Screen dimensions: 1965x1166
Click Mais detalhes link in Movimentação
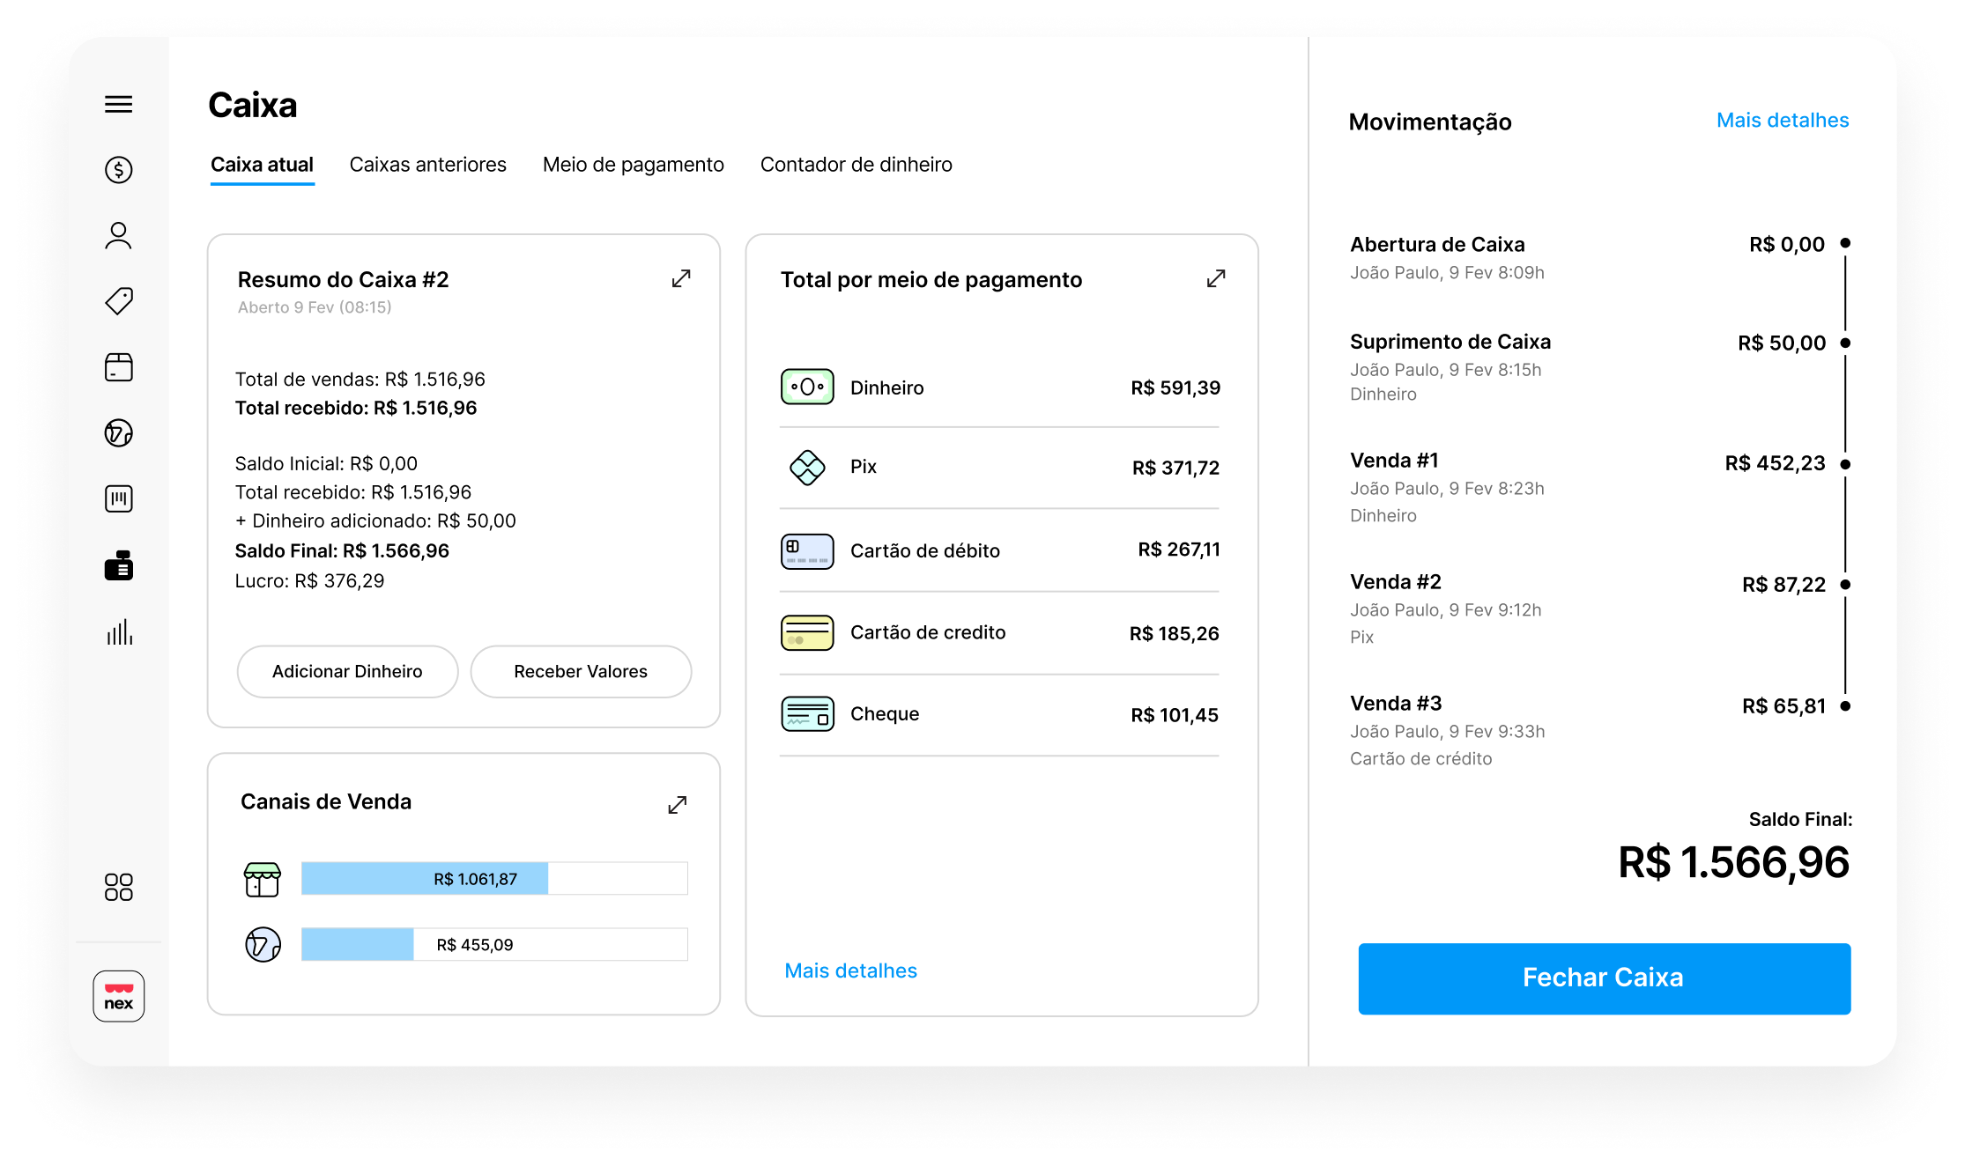click(x=1782, y=121)
